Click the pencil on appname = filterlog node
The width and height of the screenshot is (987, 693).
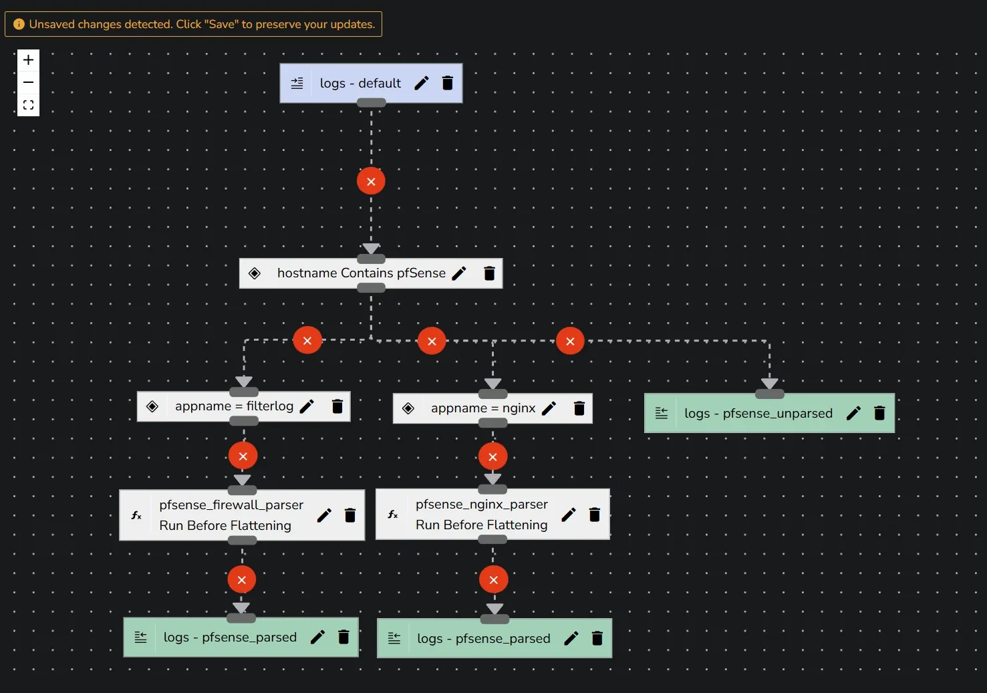click(307, 406)
